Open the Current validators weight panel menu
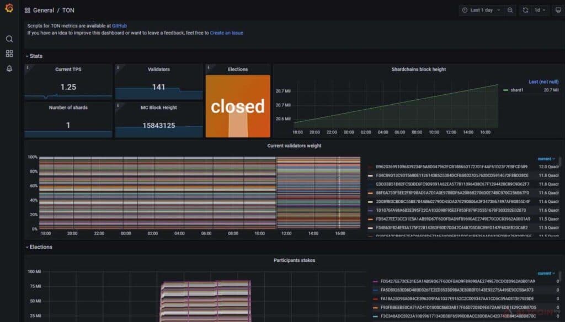This screenshot has width=565, height=322. tap(294, 146)
